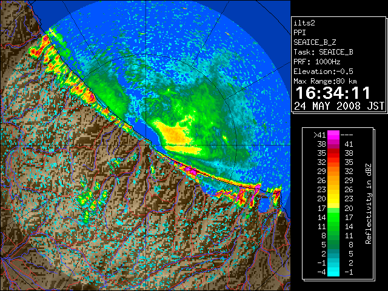The image size is (388, 291).
Task: Click the yellow high-reflectivity sea ice patch
Action: (175, 133)
